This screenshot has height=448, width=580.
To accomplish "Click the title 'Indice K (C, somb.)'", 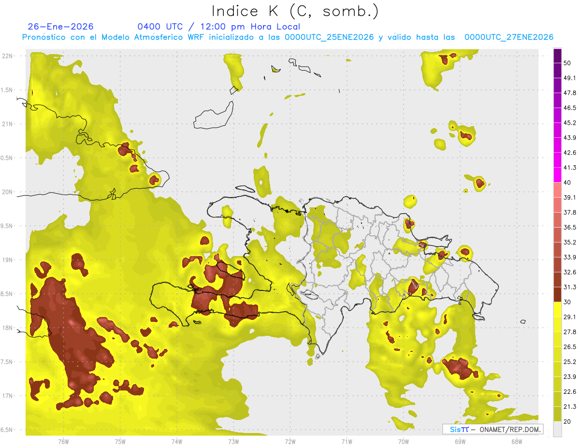I will pyautogui.click(x=295, y=11).
